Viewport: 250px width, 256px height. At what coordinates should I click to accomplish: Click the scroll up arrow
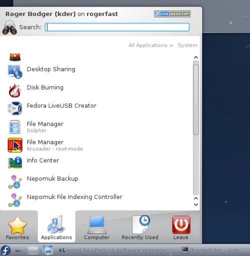click(x=196, y=57)
